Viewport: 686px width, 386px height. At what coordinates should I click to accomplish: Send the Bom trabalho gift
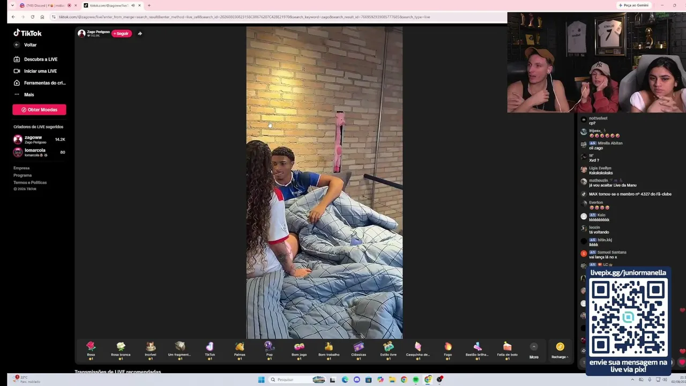click(x=329, y=350)
